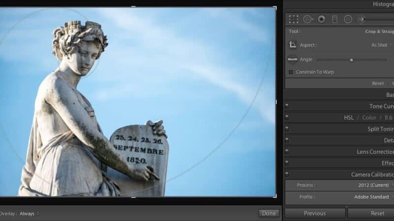Expand the Lens Corrections panel header
The image size is (394, 221).
coord(339,152)
